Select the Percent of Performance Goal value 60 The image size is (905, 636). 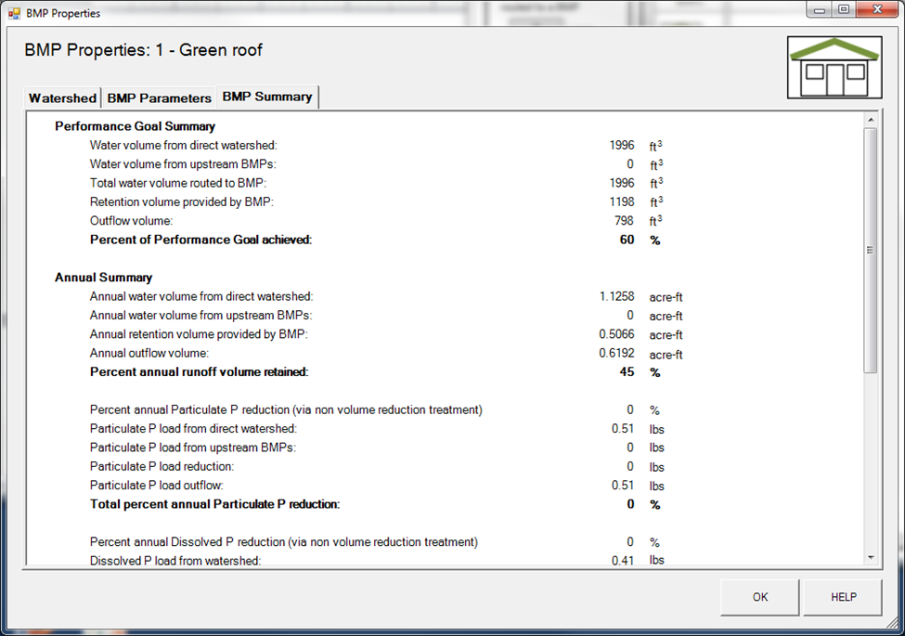(x=627, y=240)
